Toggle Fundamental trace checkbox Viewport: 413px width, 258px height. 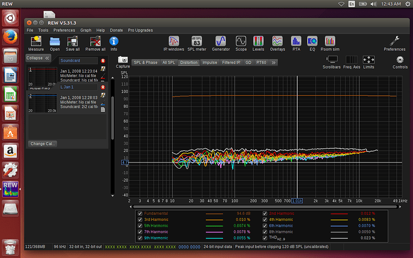coord(140,214)
